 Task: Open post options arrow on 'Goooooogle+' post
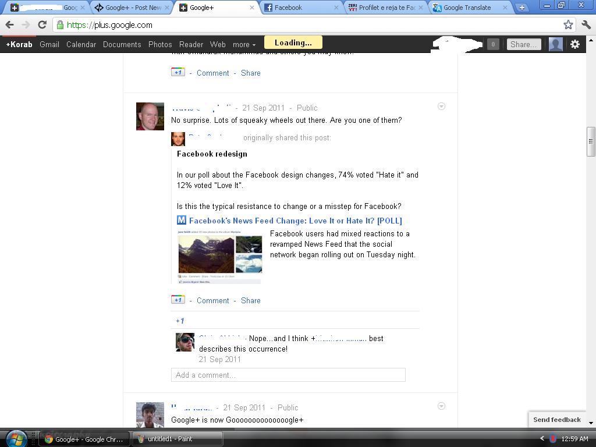441,406
